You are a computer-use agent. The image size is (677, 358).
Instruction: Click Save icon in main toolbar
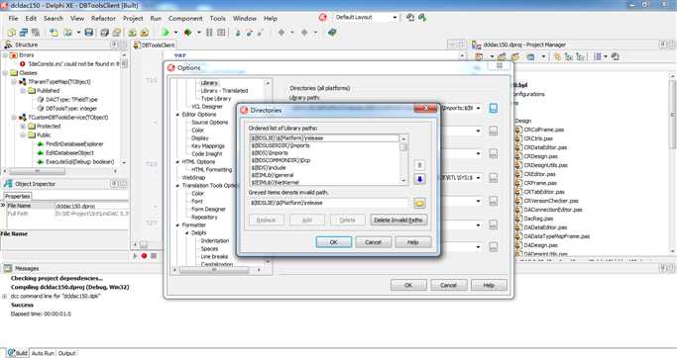[89, 33]
